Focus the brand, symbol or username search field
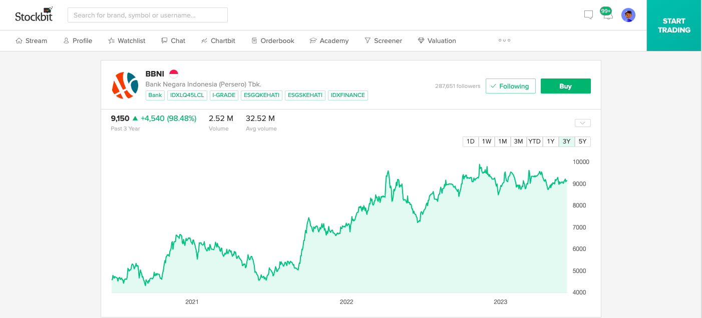 (x=148, y=15)
